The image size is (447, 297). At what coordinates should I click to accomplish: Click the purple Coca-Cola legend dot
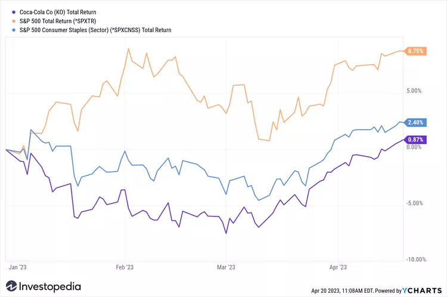(x=5, y=12)
